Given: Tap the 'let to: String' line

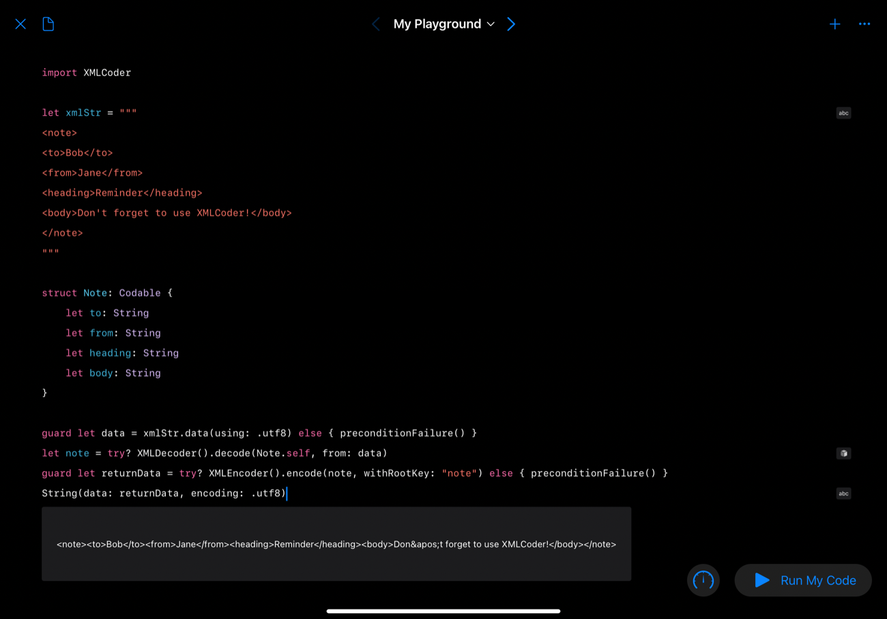Looking at the screenshot, I should point(107,313).
